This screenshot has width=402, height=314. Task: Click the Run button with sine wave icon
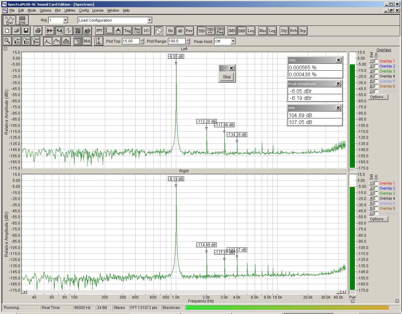pyautogui.click(x=9, y=20)
